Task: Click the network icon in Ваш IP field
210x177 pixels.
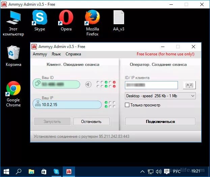Action: (38, 103)
